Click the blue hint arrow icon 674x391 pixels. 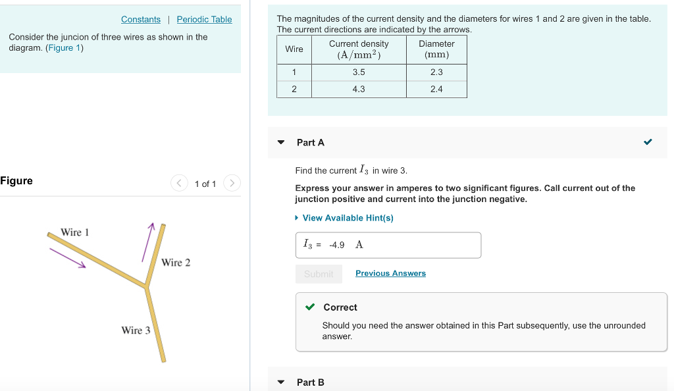[x=294, y=218]
